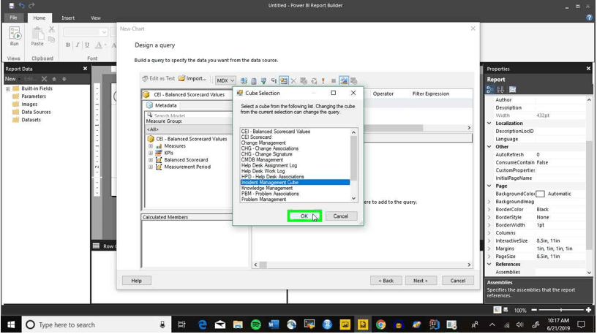Click the Save icon in title bar
597x334 pixels.
point(12,6)
